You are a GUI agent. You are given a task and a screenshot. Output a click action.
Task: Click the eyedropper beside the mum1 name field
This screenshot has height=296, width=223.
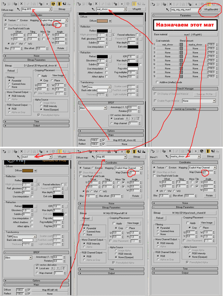(18, 157)
